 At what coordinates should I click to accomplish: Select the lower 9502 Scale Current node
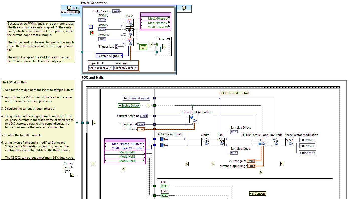pos(164,145)
